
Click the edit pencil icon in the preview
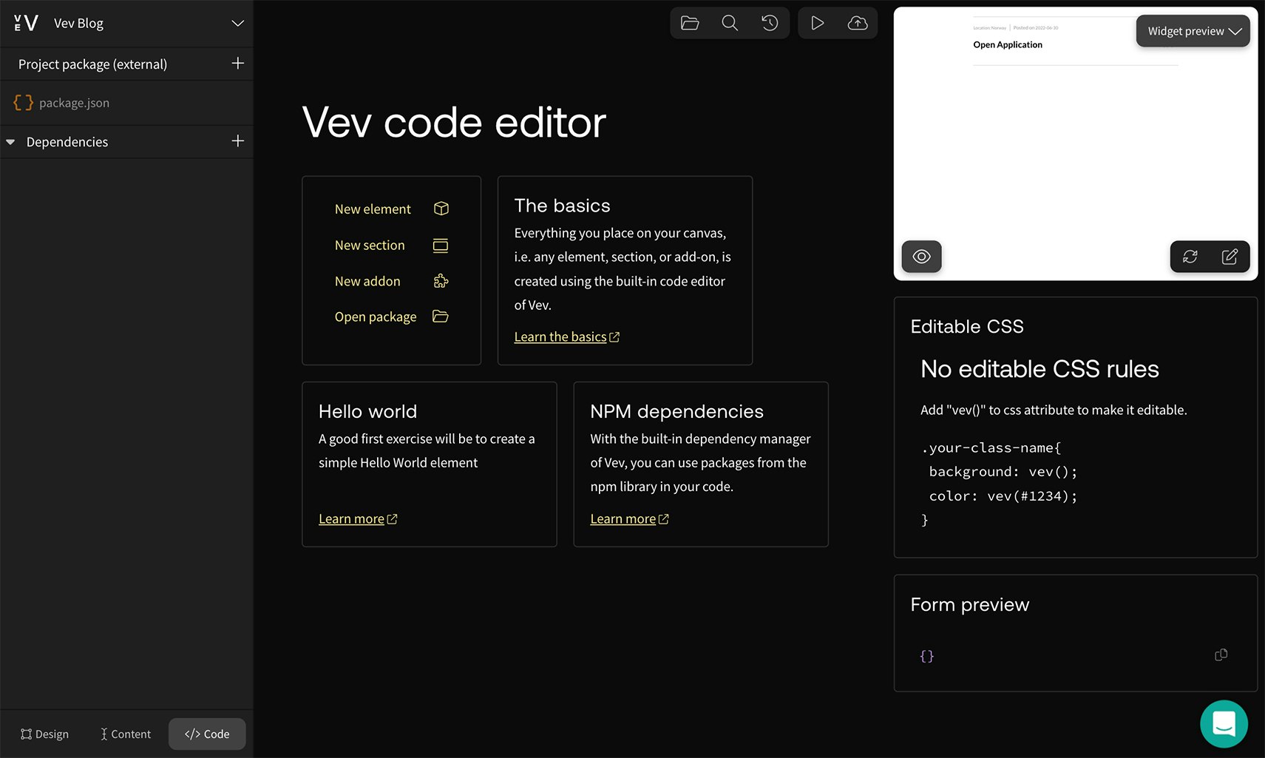(x=1230, y=257)
